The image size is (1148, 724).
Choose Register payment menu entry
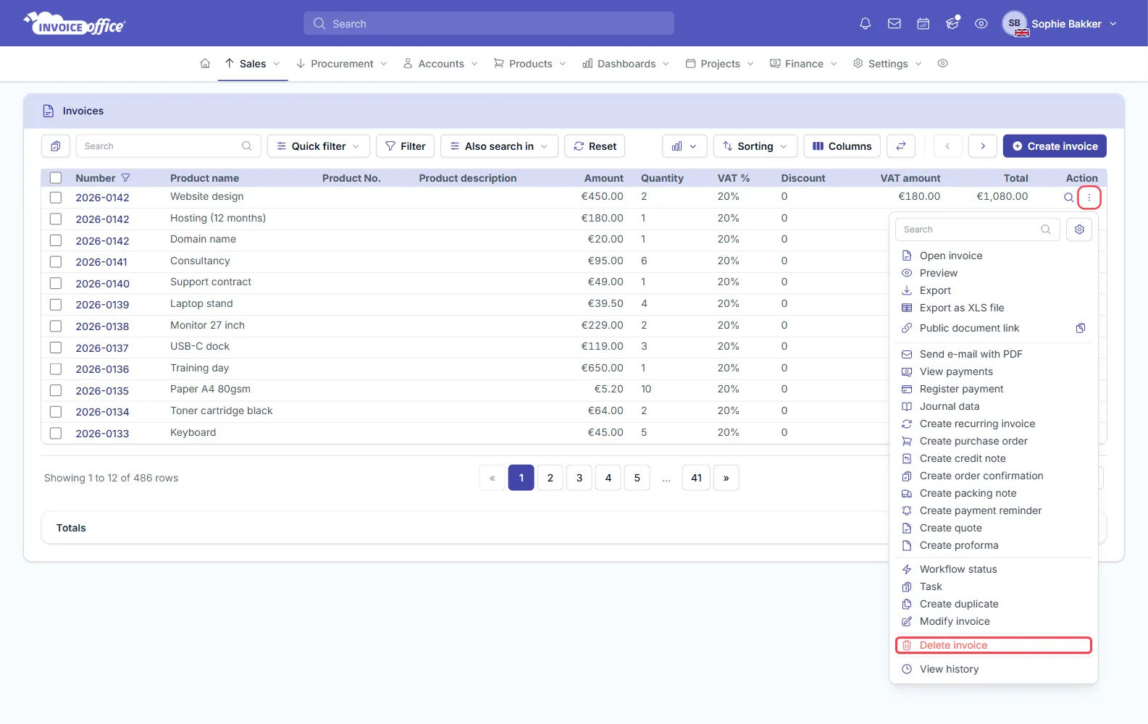click(961, 389)
